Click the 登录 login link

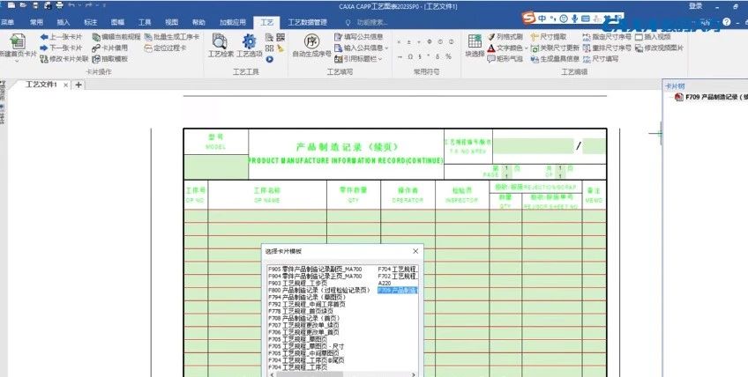coord(695,6)
